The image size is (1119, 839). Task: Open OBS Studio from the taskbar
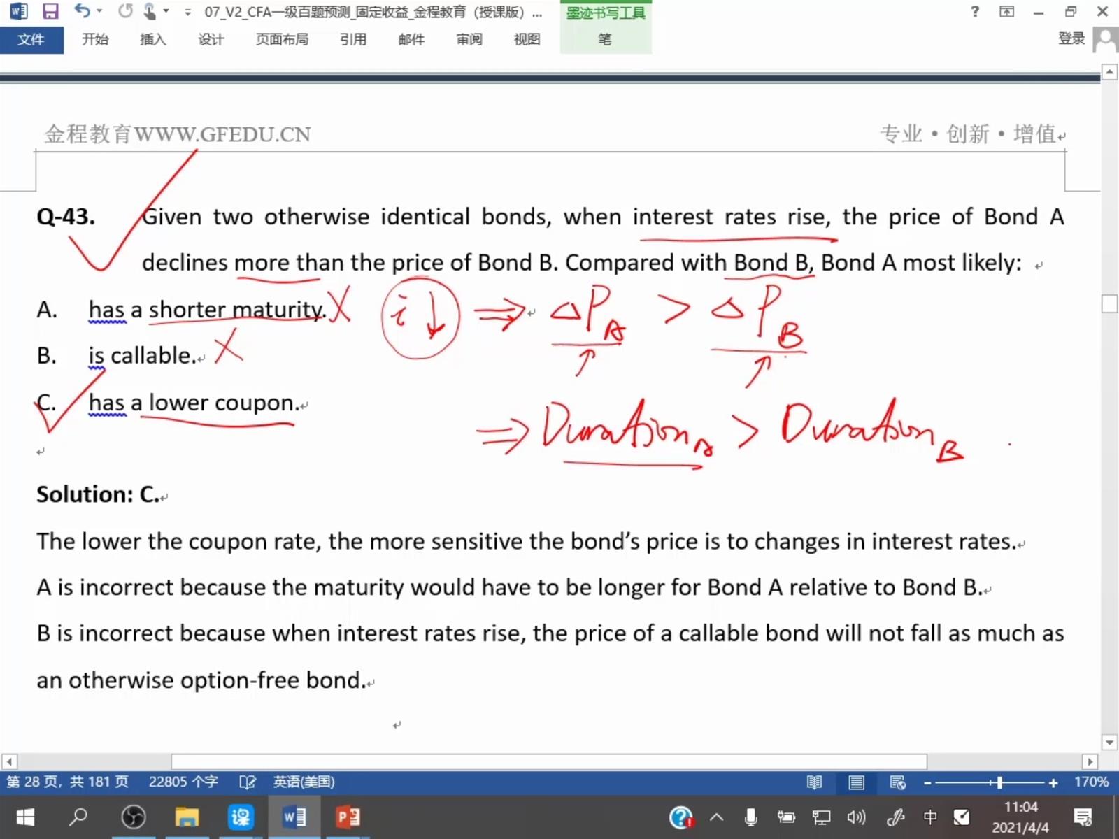click(x=133, y=817)
